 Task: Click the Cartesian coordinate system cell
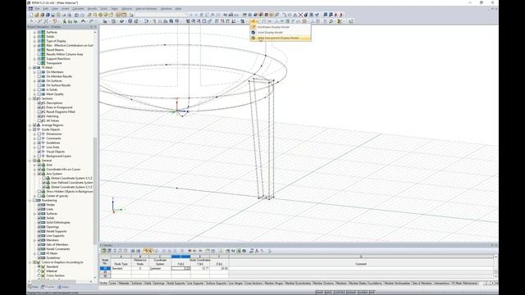[x=160, y=268]
